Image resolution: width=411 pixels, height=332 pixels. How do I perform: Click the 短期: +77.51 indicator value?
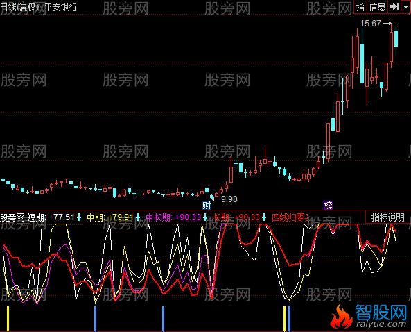pos(51,217)
